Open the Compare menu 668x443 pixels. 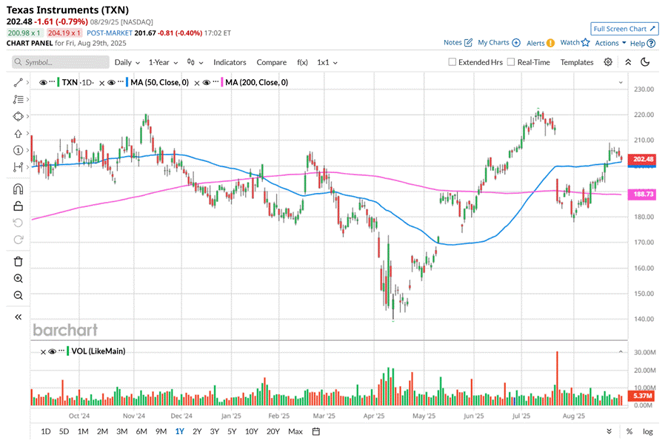271,62
